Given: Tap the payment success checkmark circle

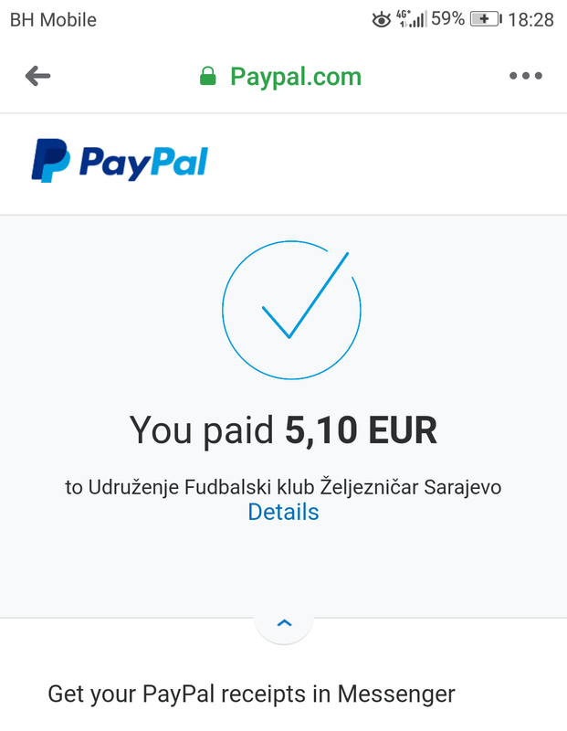Looking at the screenshot, I should 291,310.
